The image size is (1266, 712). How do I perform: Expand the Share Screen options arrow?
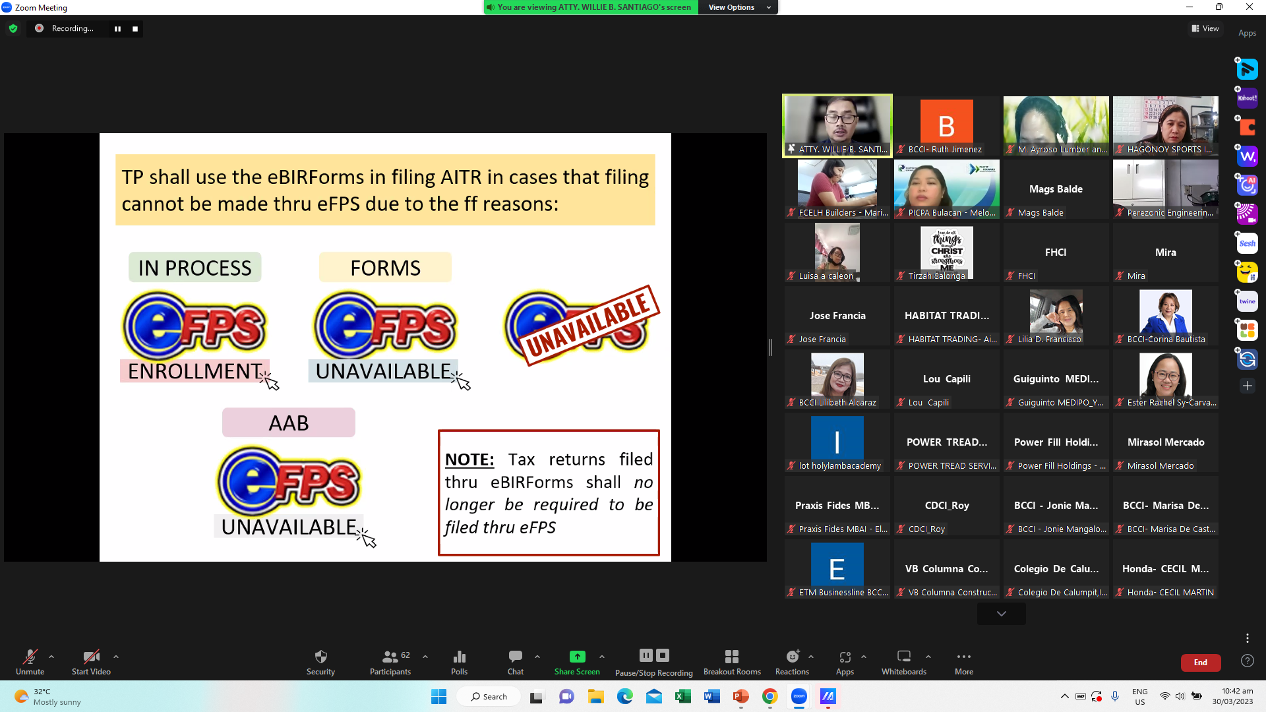(x=602, y=657)
